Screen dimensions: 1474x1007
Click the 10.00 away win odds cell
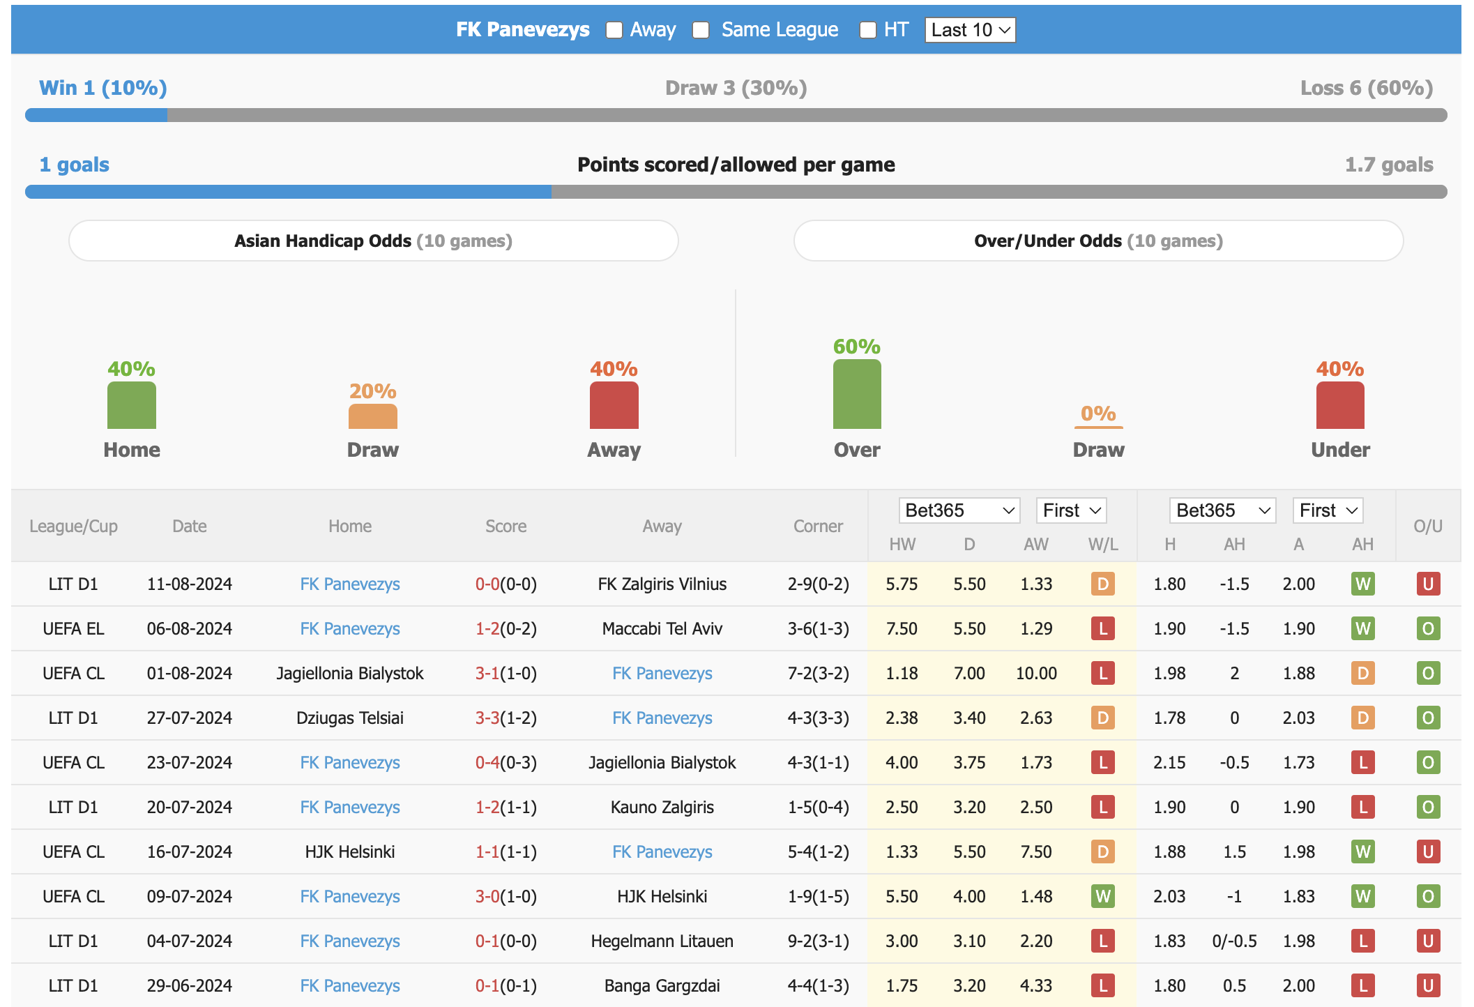[x=1036, y=673]
